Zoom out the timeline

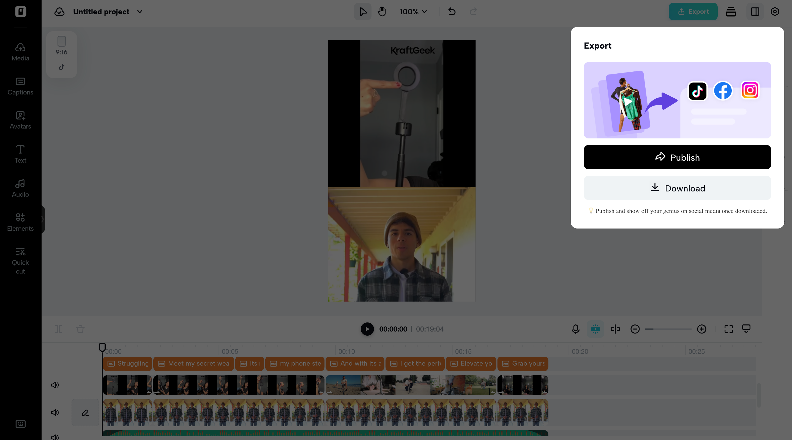(635, 329)
